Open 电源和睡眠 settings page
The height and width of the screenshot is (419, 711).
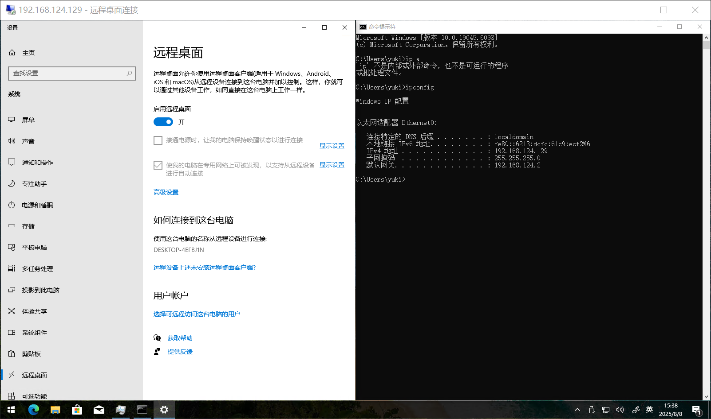[x=37, y=205]
